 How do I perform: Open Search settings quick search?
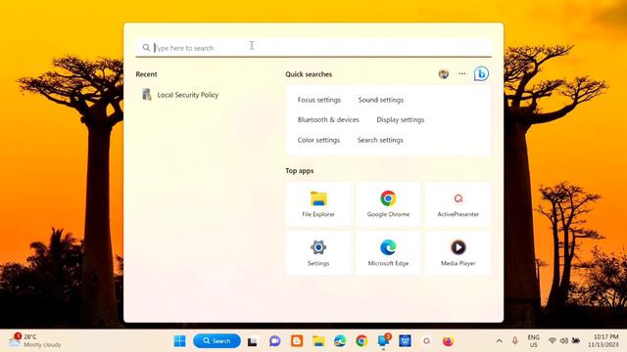(380, 140)
